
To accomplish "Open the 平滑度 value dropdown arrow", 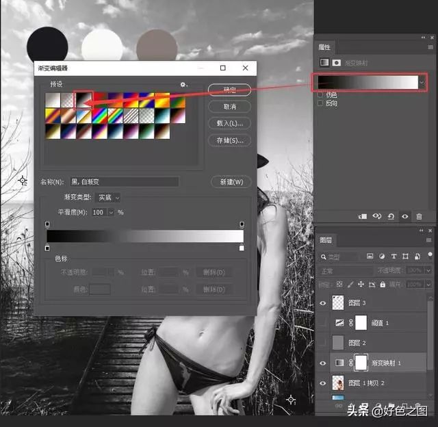I will [110, 213].
